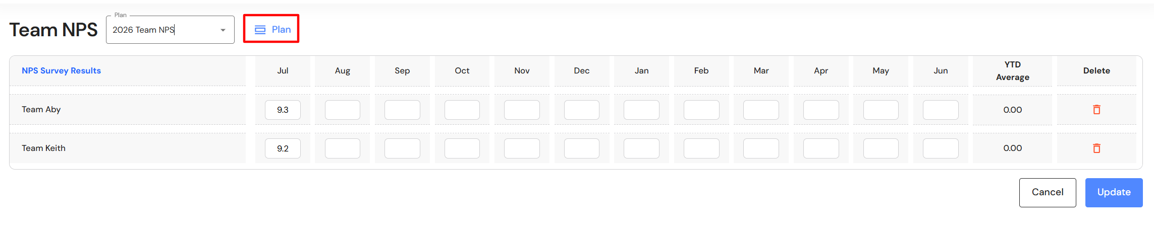
Task: Click Team Aby's Mar input field
Action: pyautogui.click(x=761, y=110)
